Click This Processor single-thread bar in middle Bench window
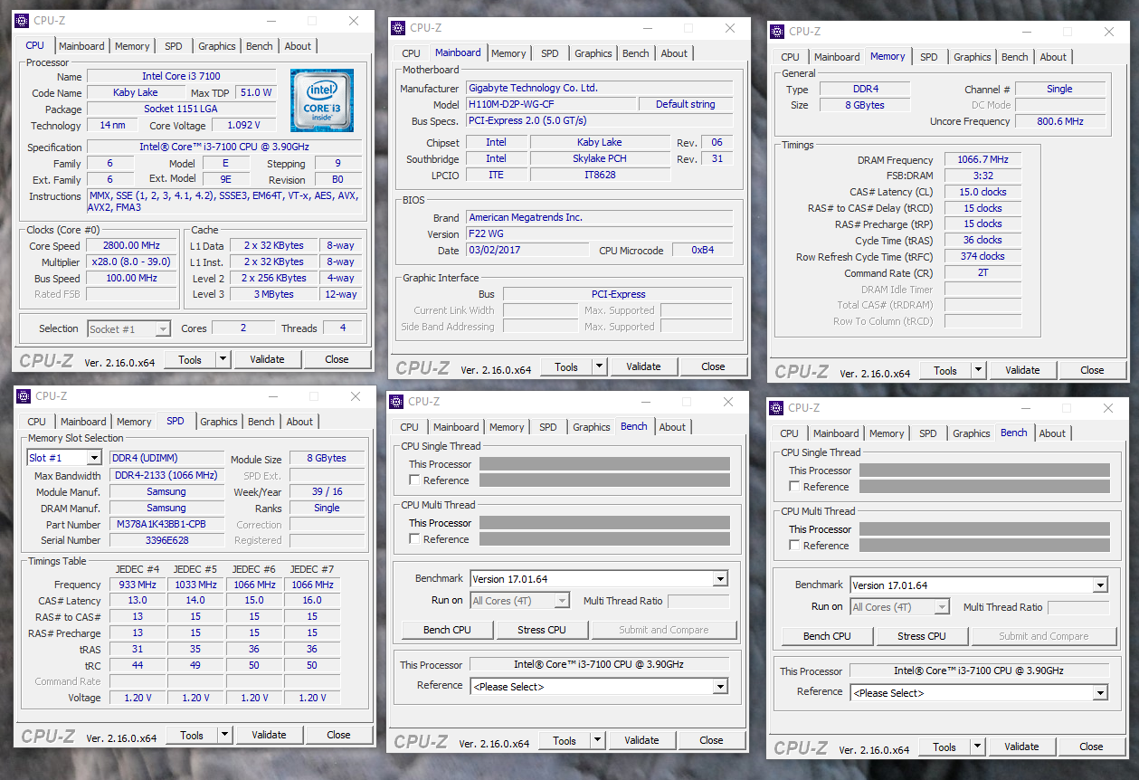This screenshot has width=1139, height=780. pyautogui.click(x=604, y=464)
